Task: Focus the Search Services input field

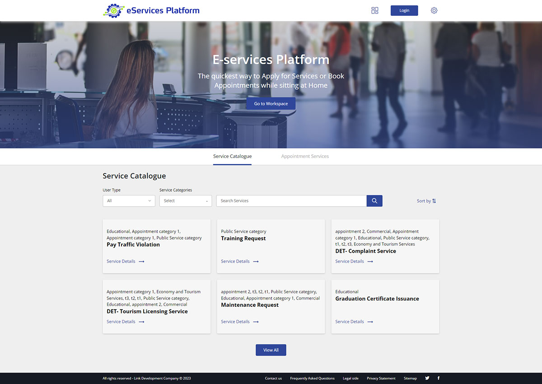Action: pos(291,201)
